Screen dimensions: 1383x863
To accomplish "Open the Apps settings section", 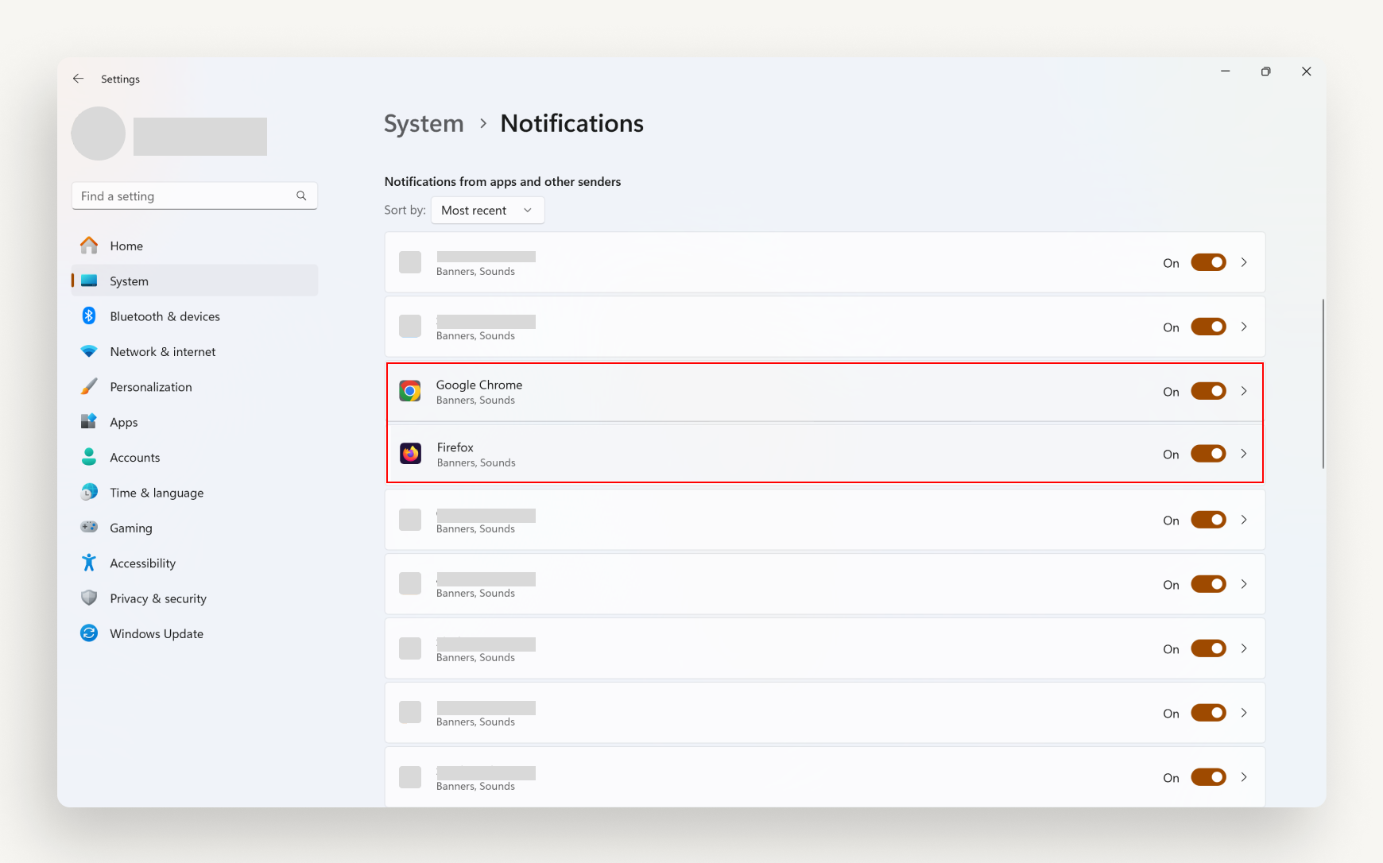I will tap(123, 422).
